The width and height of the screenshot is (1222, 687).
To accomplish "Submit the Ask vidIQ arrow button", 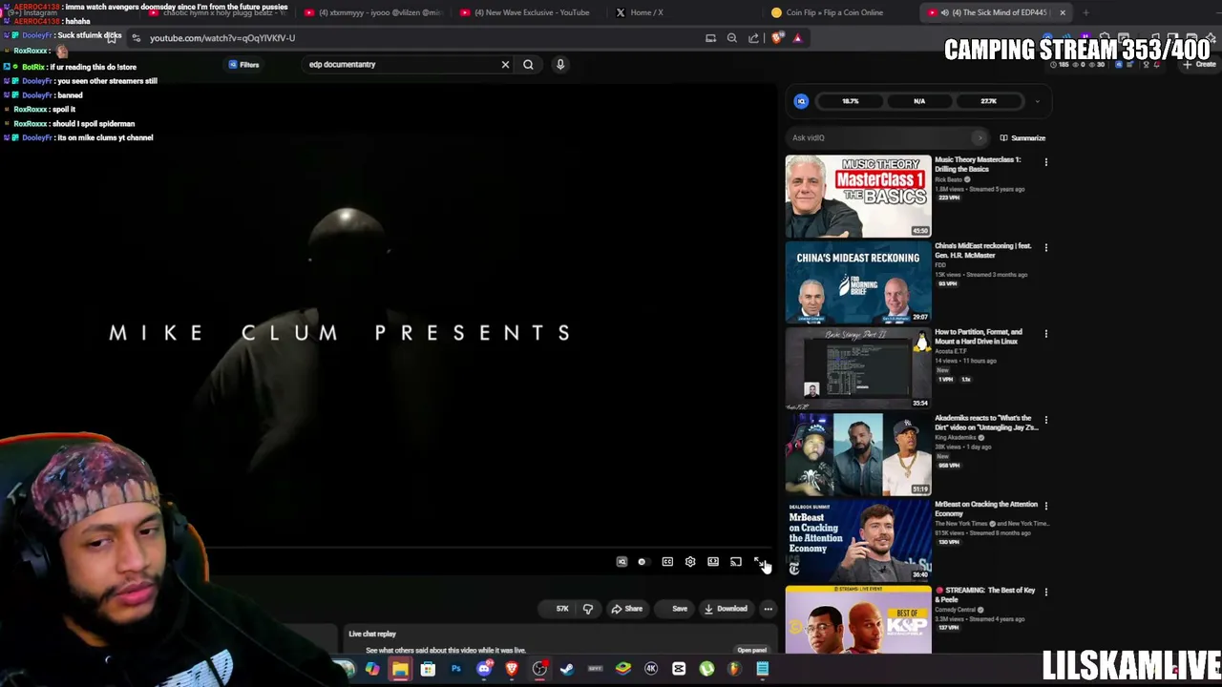I will 980,138.
